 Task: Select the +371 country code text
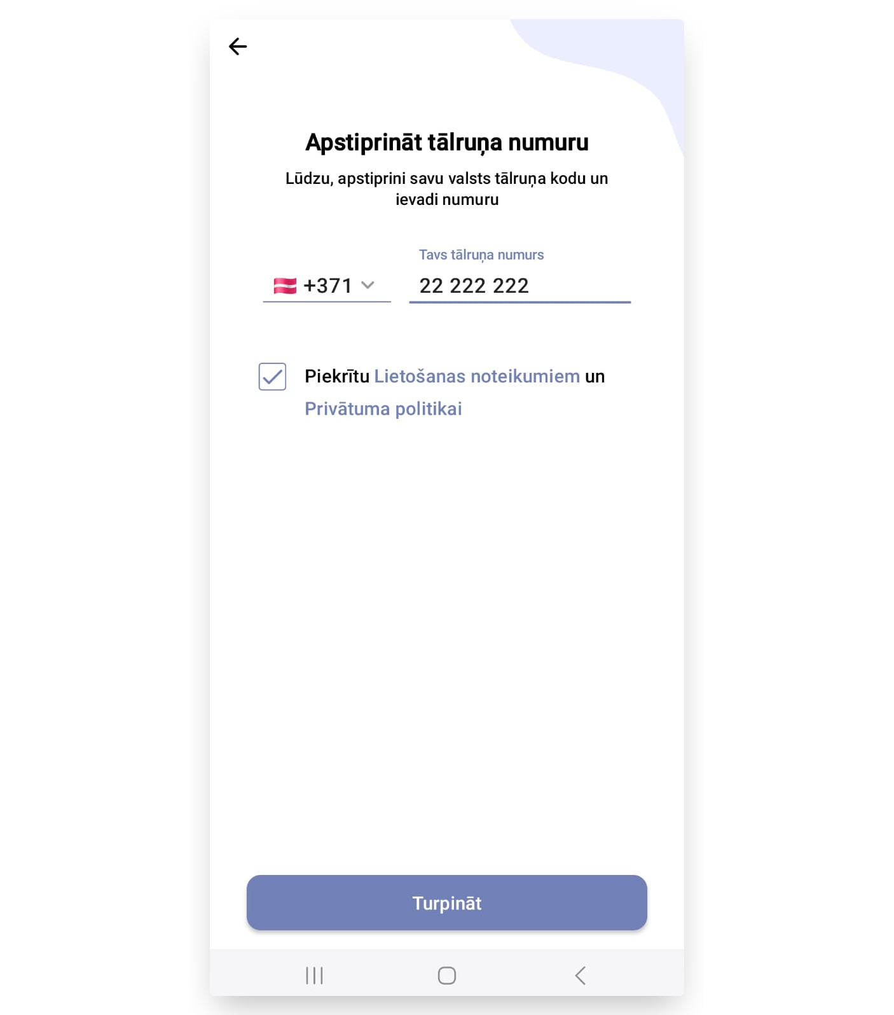(328, 286)
